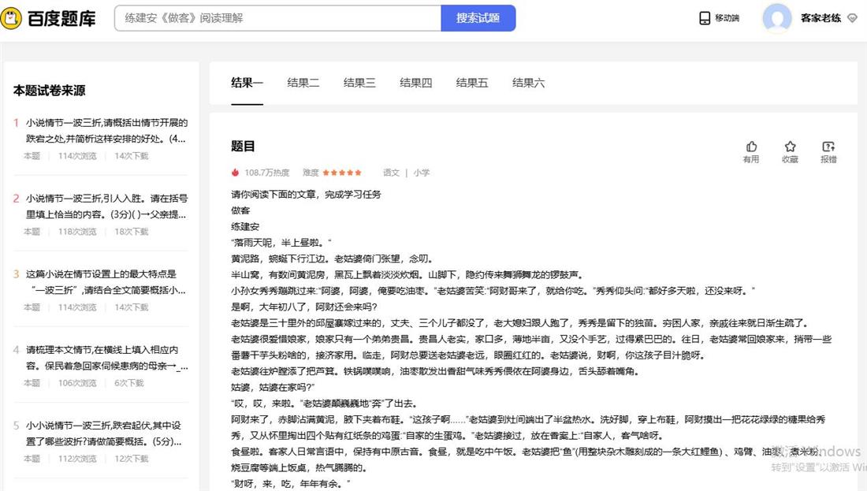The height and width of the screenshot is (491, 867).
Task: Click 6次下载 under question 4
Action: point(128,383)
